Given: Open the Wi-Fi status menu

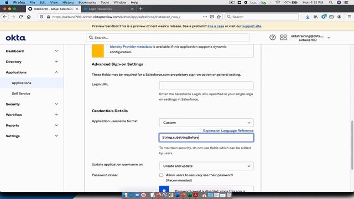Looking at the screenshot, I should point(278,2).
